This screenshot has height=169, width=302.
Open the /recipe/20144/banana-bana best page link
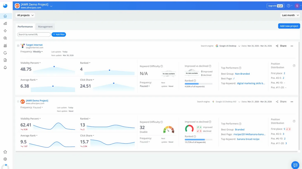[249, 134]
